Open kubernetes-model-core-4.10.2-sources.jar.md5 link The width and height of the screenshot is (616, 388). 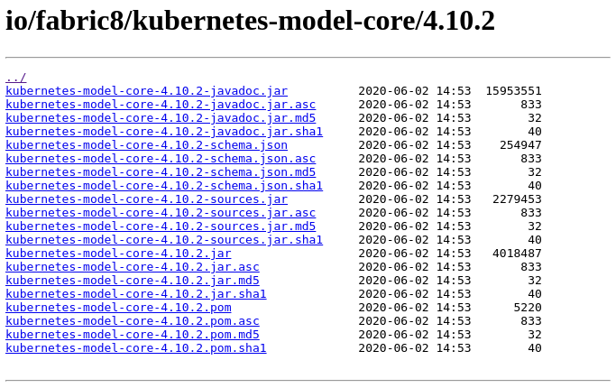[x=161, y=226]
